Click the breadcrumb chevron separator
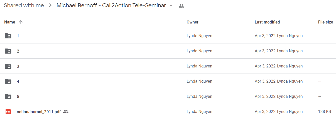 click(50, 6)
